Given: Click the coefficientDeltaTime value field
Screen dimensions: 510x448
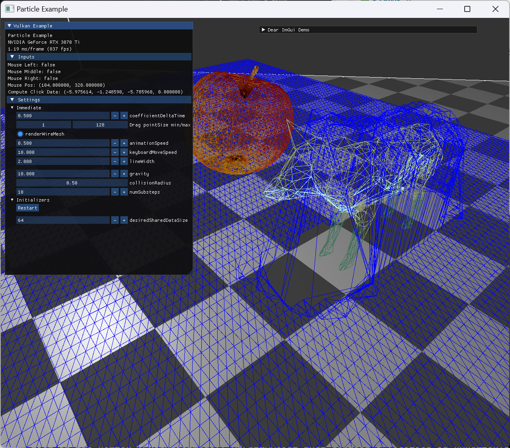Looking at the screenshot, I should 63,116.
